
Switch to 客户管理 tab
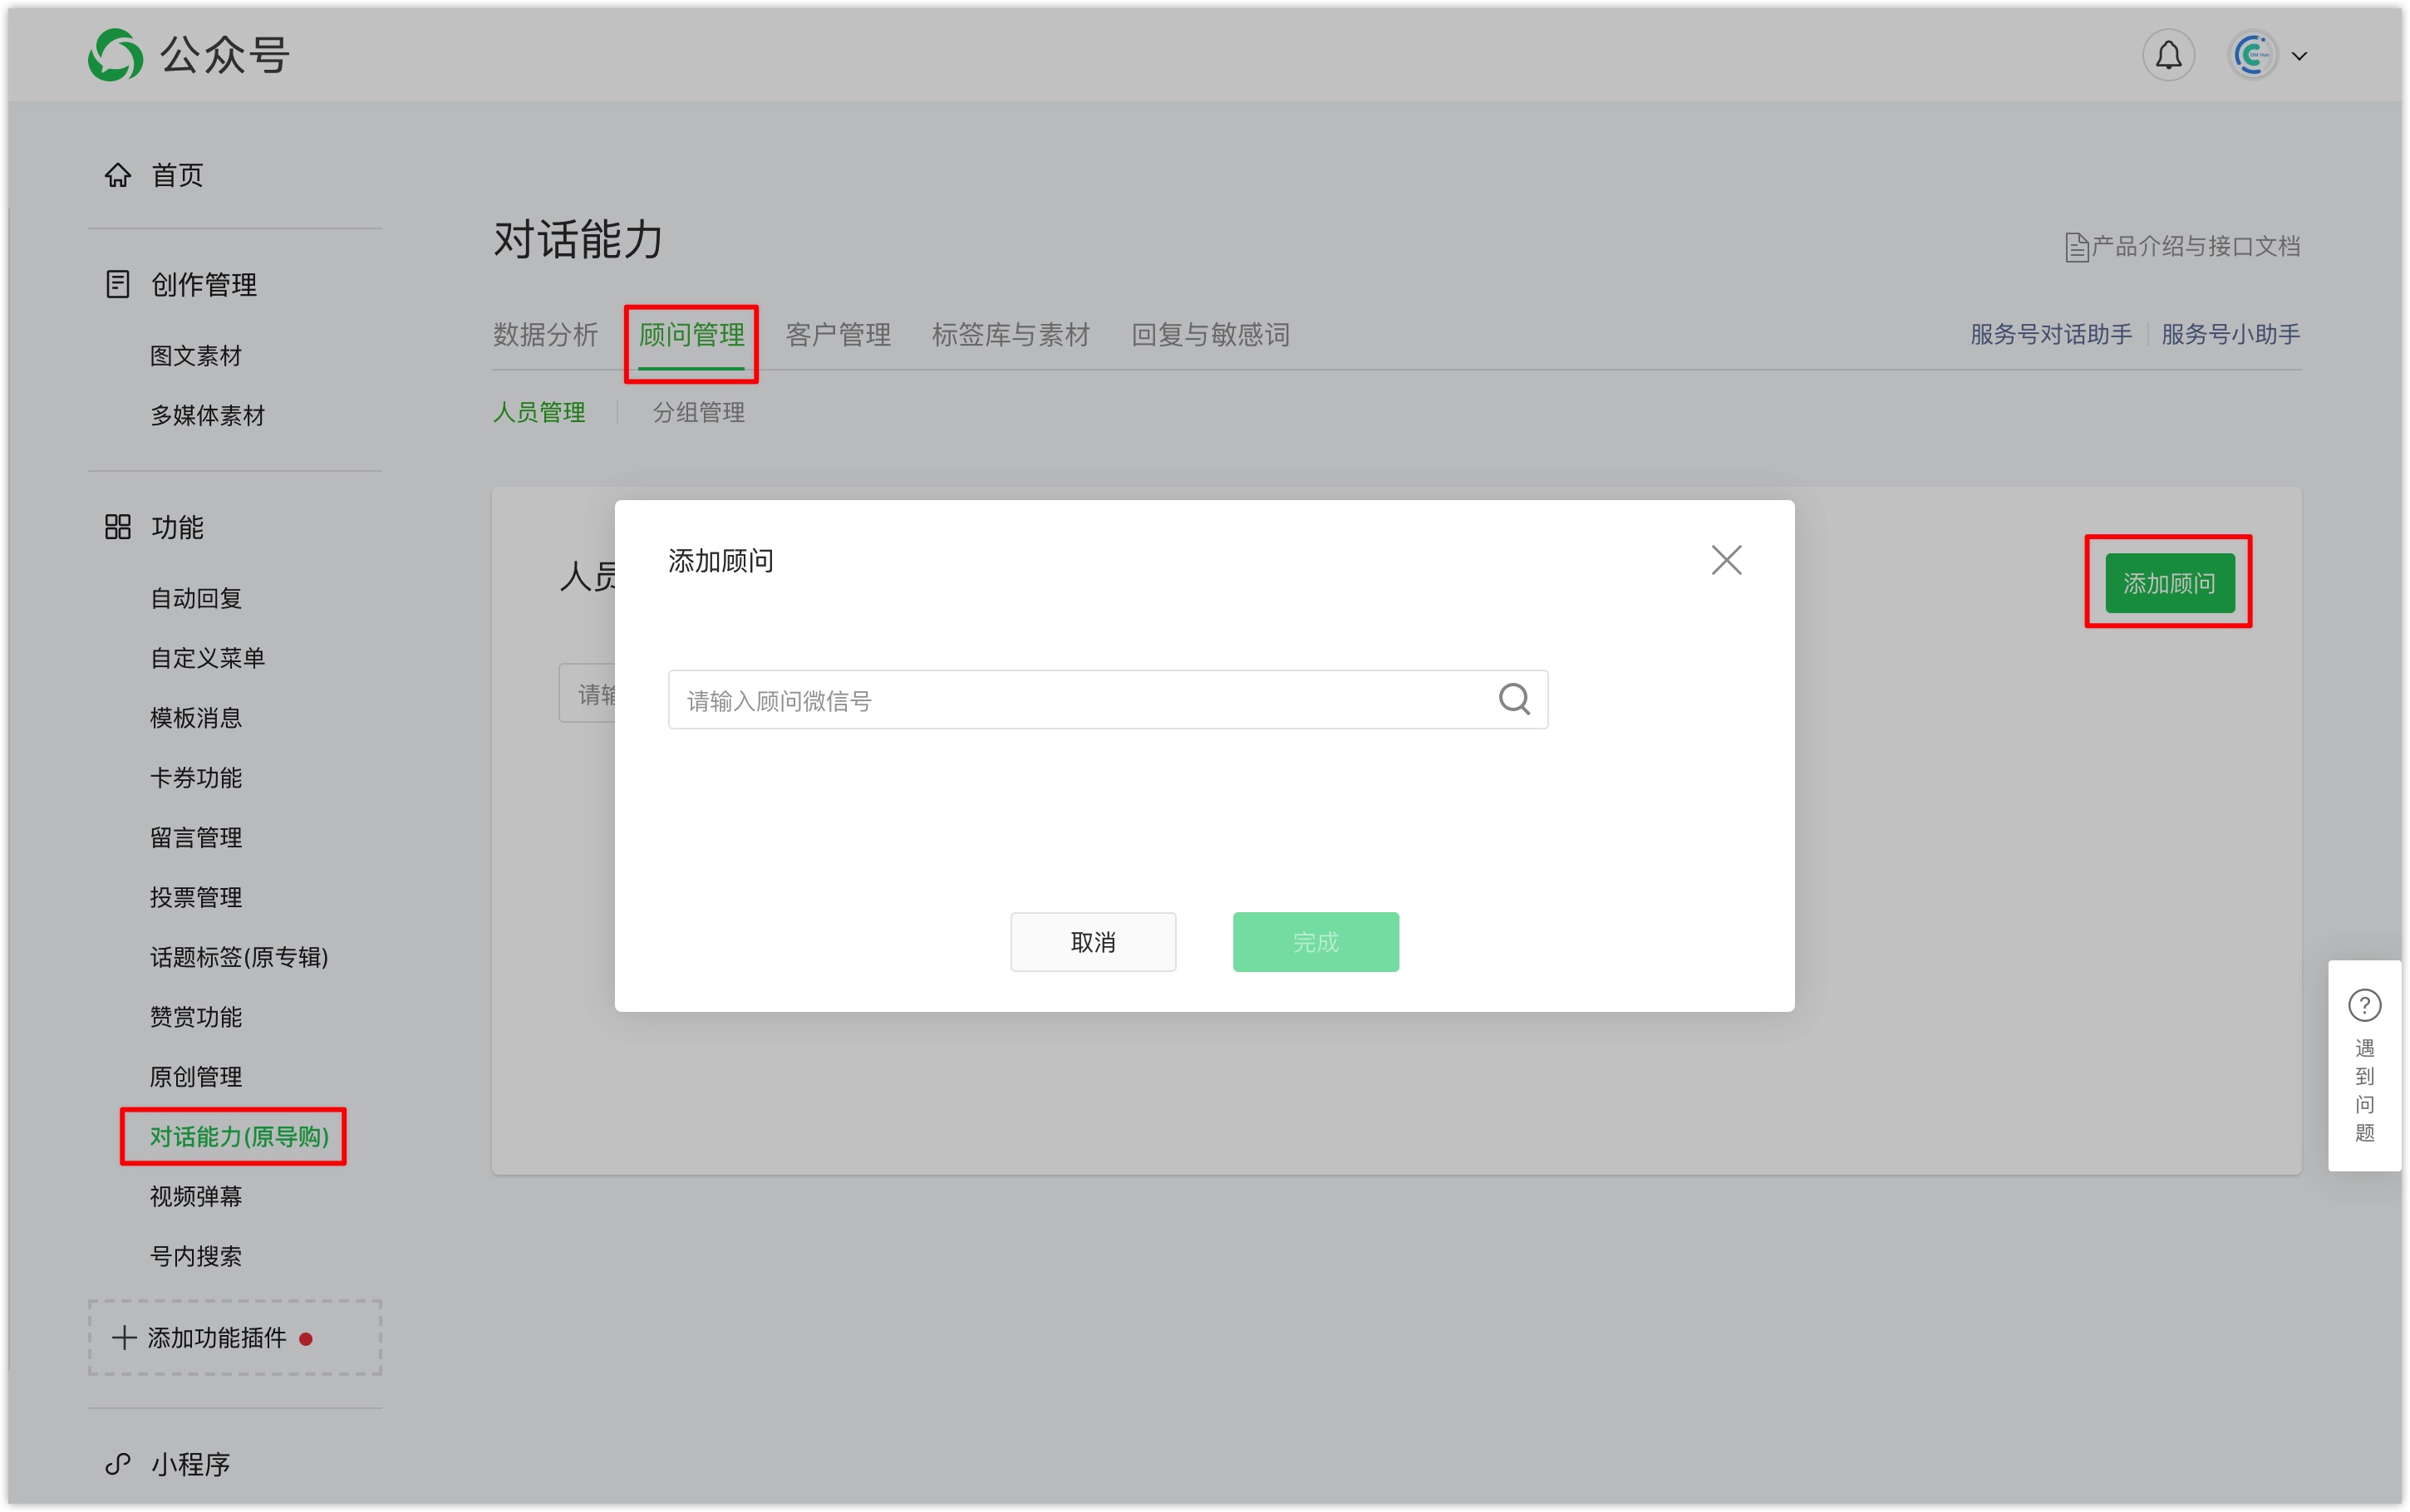838,335
